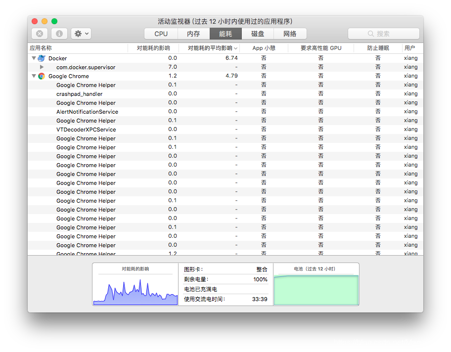Select the Docker row name
451x352 pixels.
click(x=57, y=58)
